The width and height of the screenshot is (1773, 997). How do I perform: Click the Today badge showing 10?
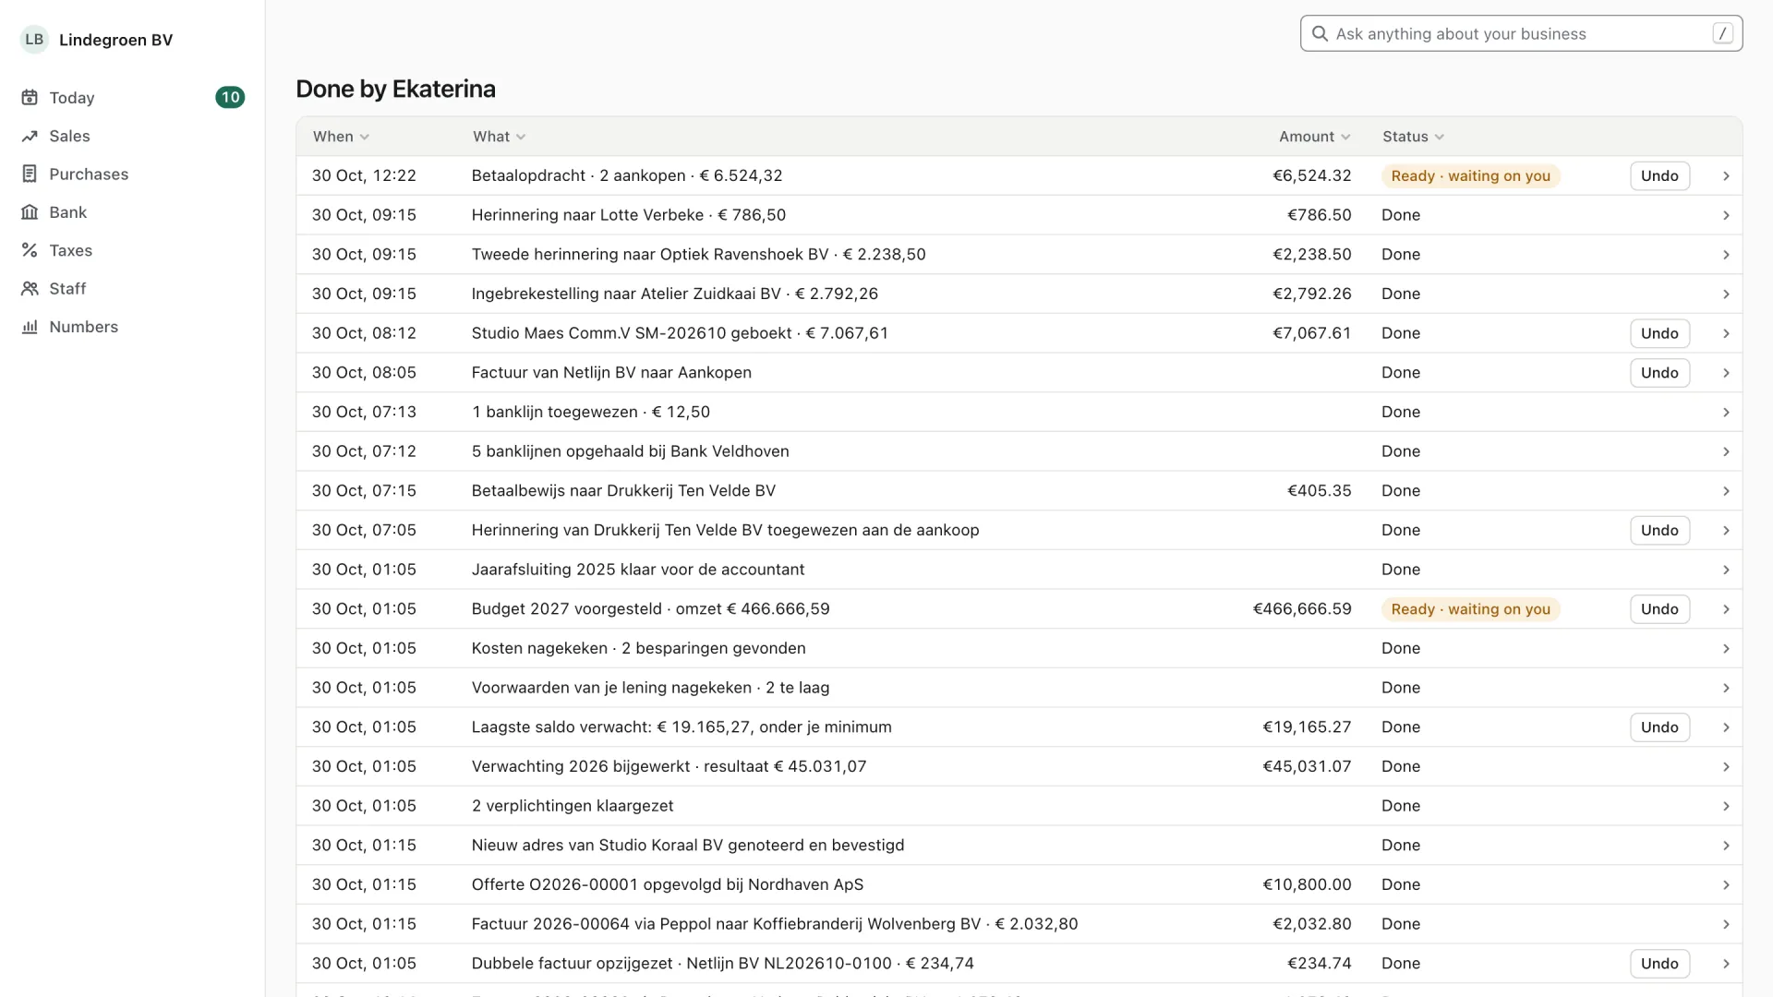230,98
